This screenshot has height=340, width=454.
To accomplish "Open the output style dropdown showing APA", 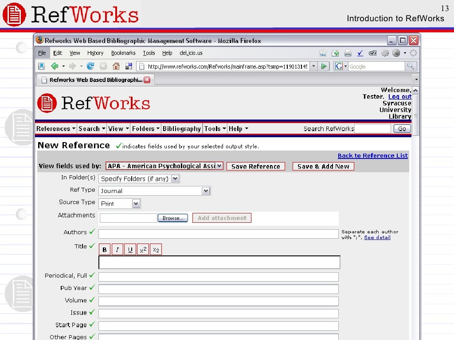I will click(x=164, y=166).
